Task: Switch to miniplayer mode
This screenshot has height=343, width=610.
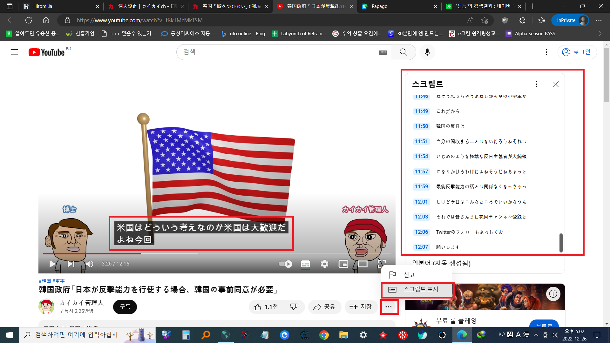Action: click(x=343, y=264)
